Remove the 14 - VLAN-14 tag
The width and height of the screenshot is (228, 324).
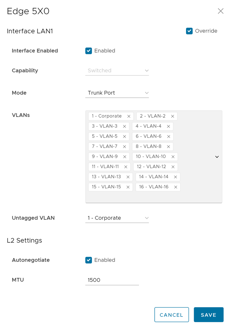[175, 177]
